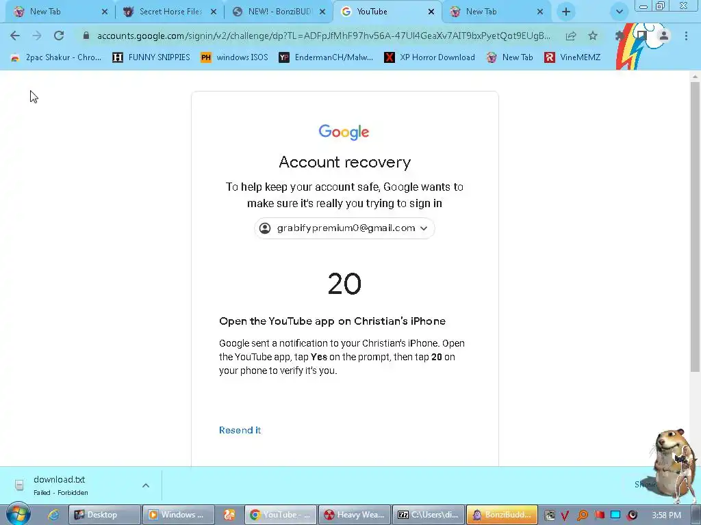Open VineMEMZ bookmark
Image resolution: width=701 pixels, height=525 pixels.
(572, 57)
